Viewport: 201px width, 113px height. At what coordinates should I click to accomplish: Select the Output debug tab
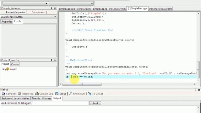57,98
